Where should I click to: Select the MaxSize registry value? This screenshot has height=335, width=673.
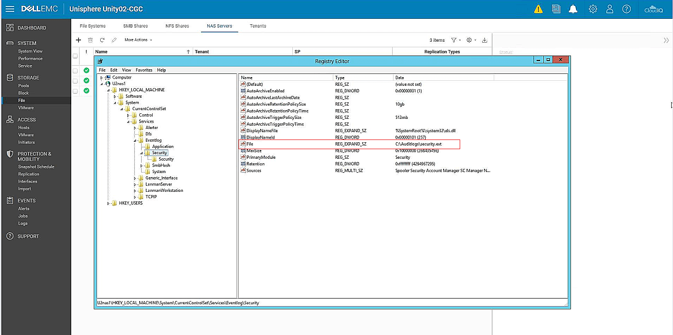(x=254, y=151)
